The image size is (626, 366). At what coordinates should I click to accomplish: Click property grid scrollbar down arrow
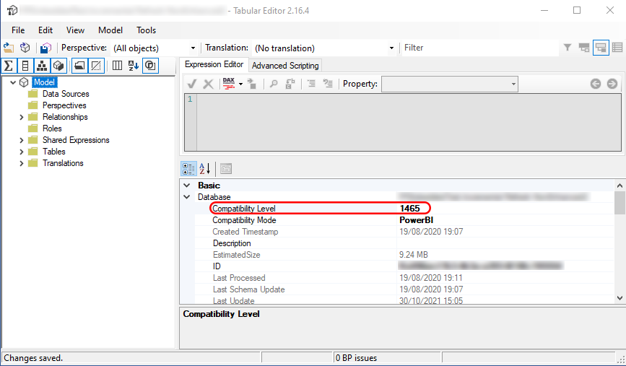pyautogui.click(x=620, y=297)
